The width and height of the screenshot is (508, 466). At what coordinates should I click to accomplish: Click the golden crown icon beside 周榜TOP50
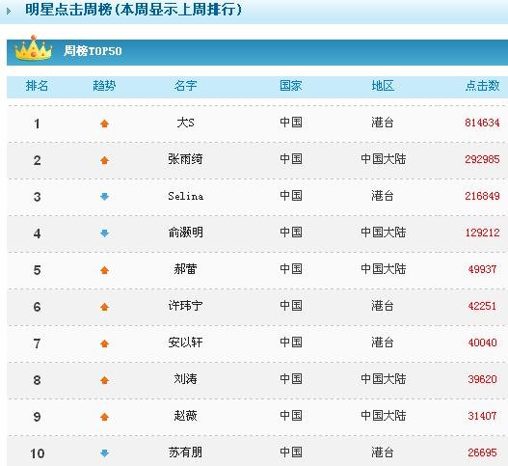pos(34,48)
